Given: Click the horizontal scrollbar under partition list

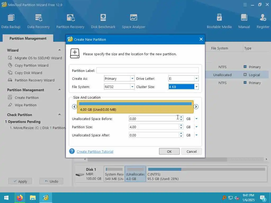Looking at the screenshot, I should (x=157, y=159).
